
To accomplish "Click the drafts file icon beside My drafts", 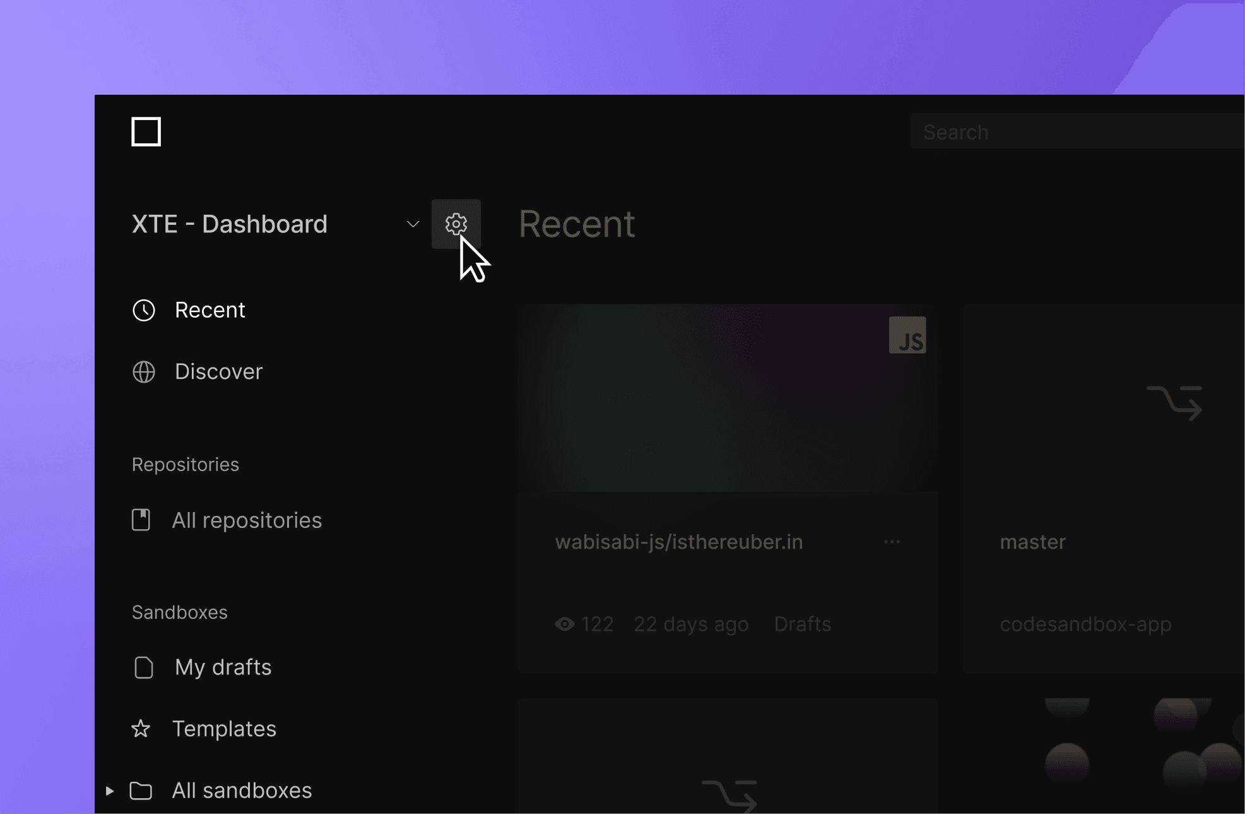I will click(143, 667).
